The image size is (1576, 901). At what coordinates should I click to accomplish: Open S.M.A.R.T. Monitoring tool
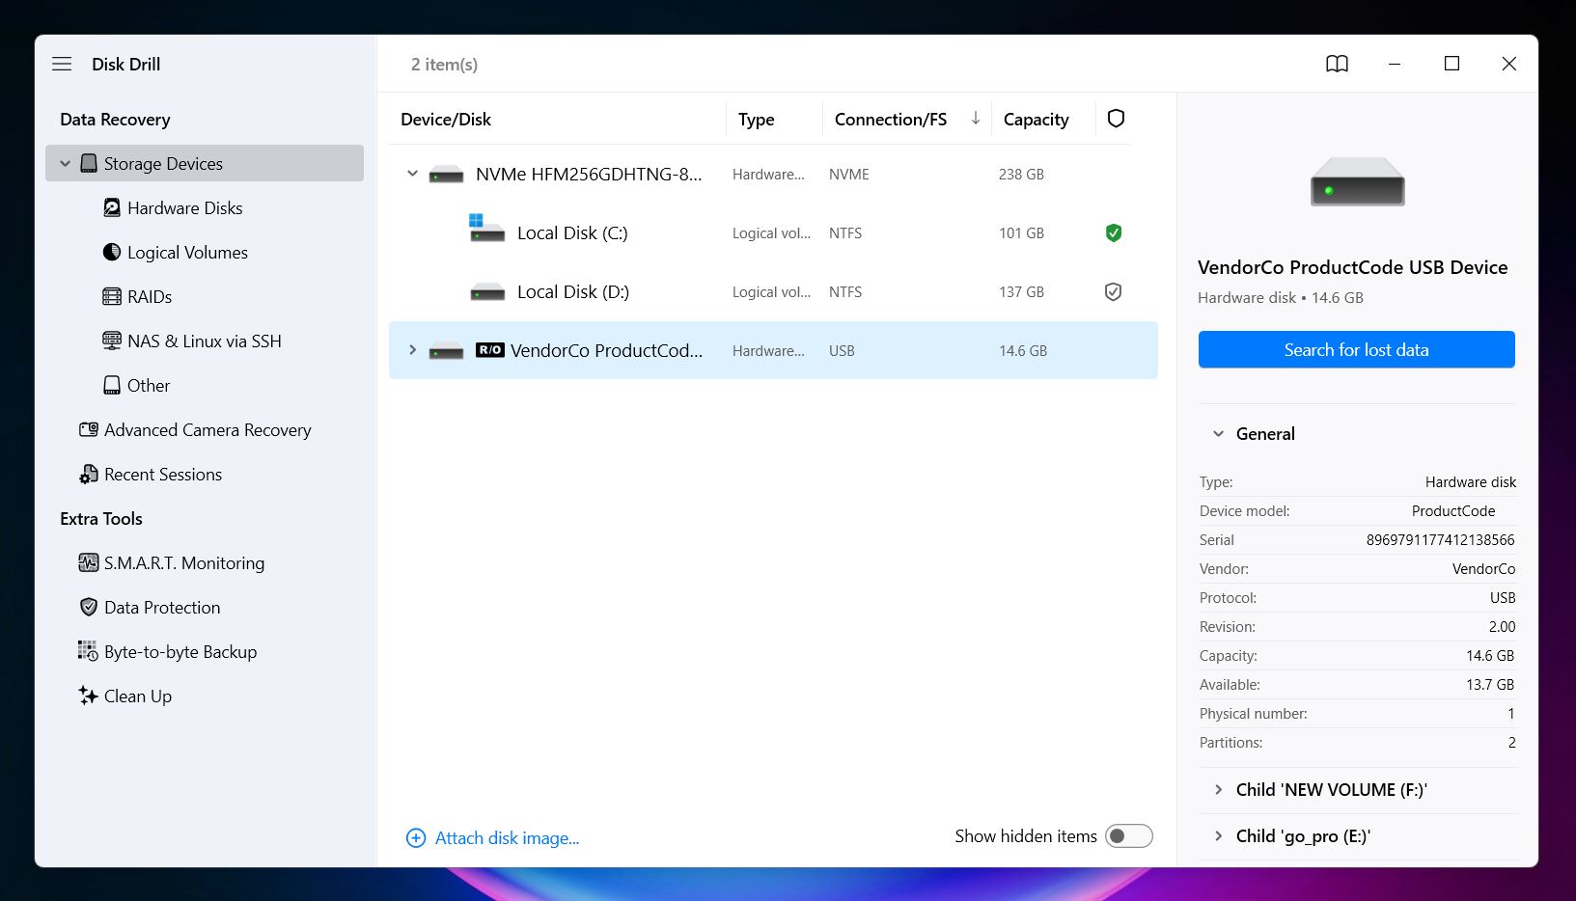tap(184, 562)
